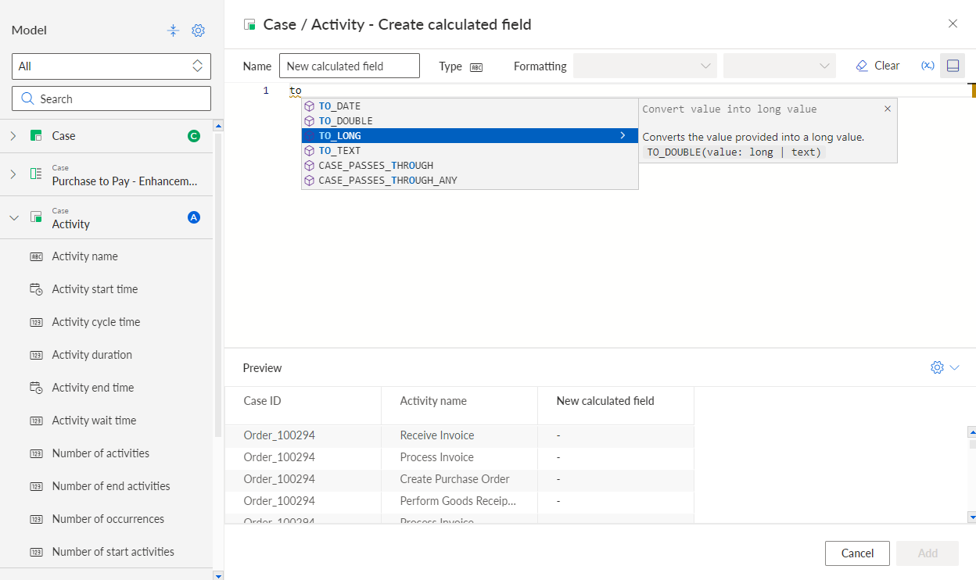Toggle the preview panel layout icon

953,66
